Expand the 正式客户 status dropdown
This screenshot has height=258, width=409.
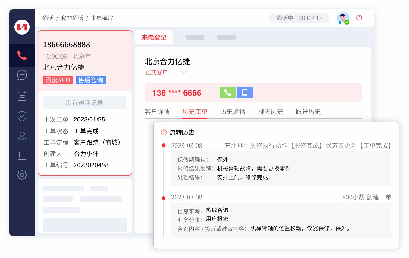coord(183,72)
